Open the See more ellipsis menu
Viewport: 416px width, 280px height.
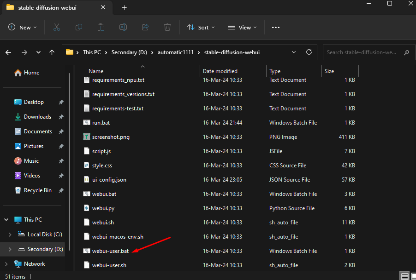pos(276,28)
